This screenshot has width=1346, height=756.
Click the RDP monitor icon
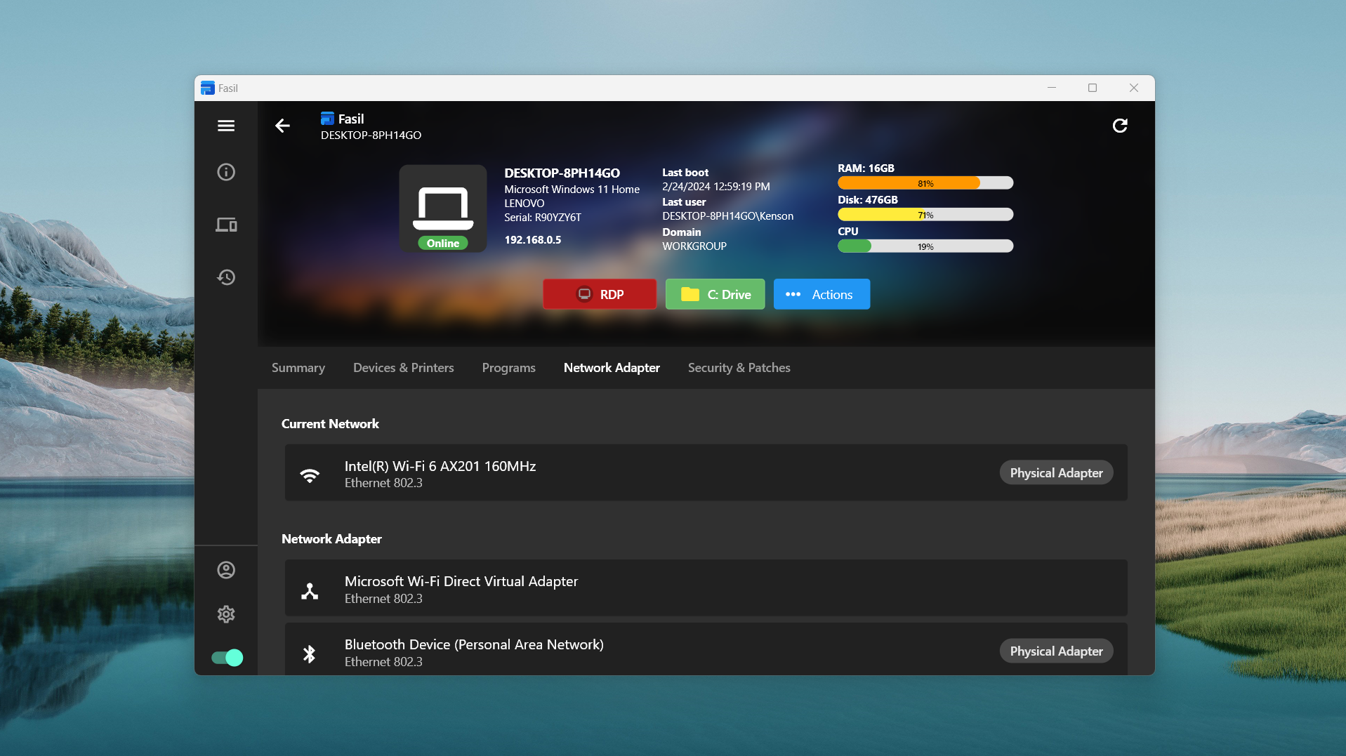[584, 294]
